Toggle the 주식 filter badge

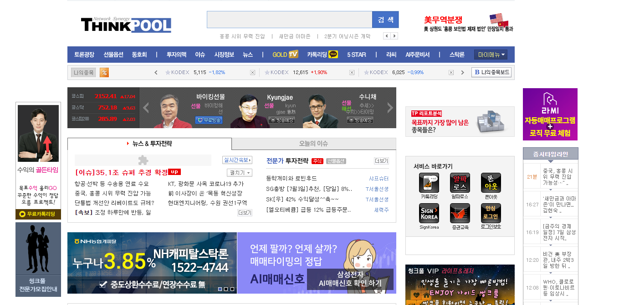click(317, 161)
